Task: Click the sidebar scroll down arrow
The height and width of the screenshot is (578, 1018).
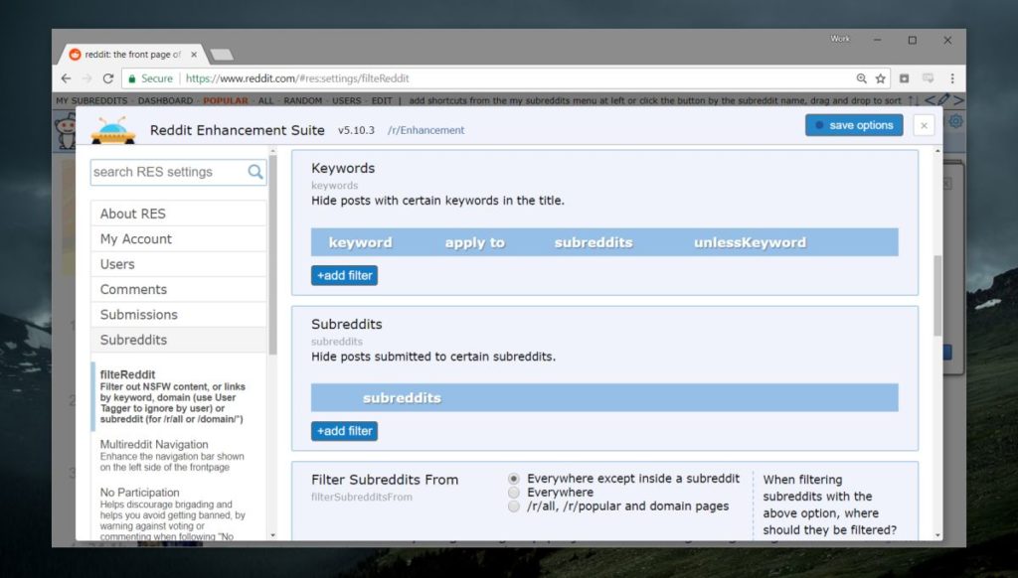Action: pos(272,535)
